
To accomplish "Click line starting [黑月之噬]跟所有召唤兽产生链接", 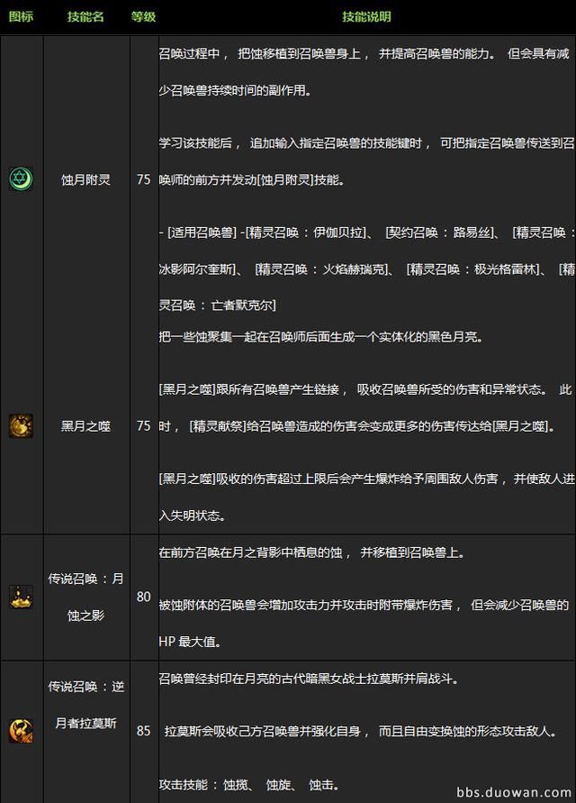I will coord(365,389).
